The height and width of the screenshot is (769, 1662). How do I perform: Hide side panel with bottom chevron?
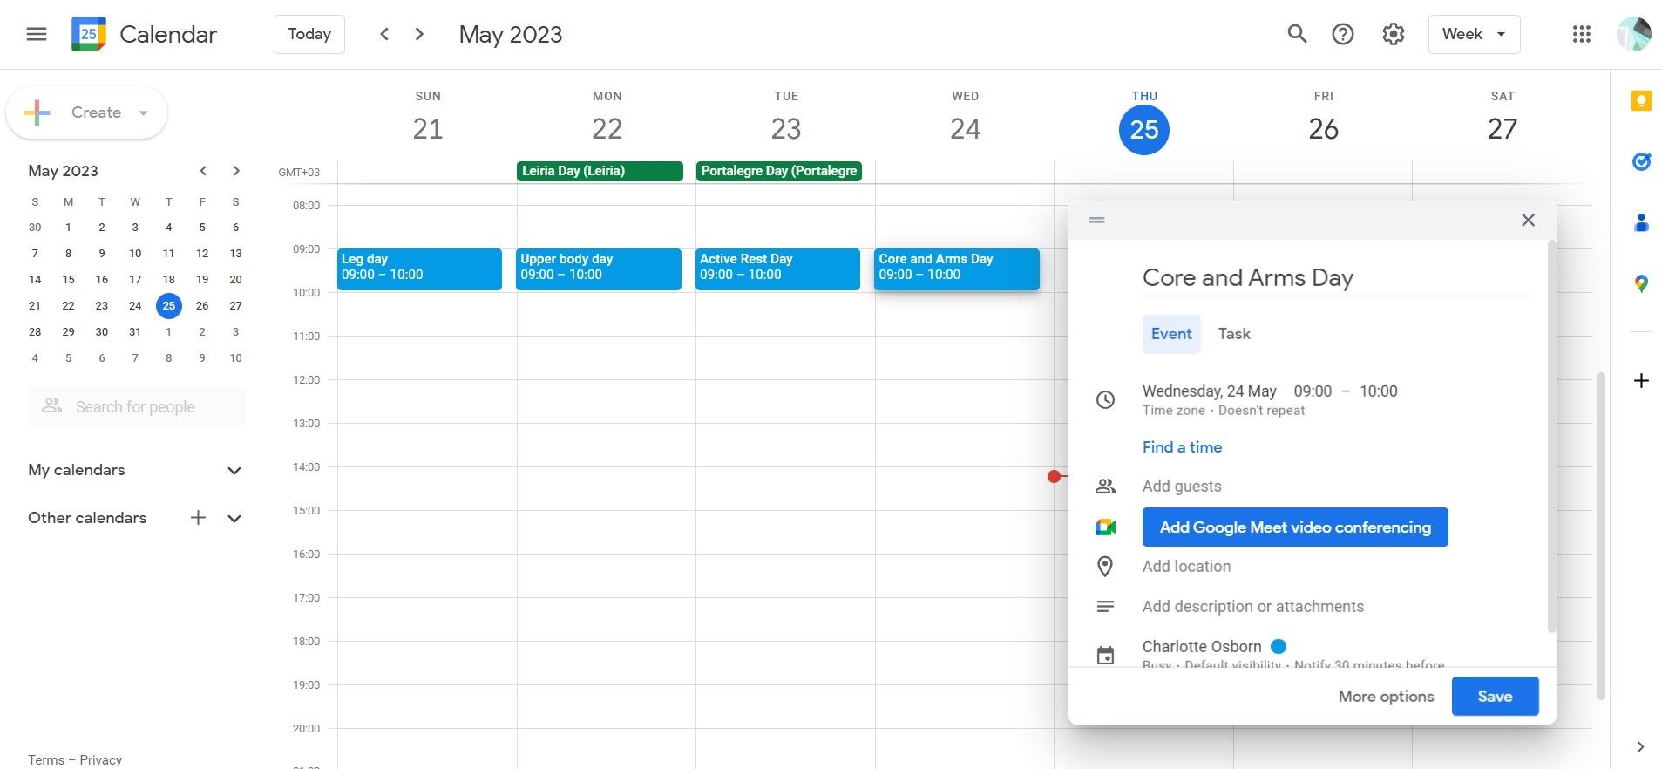click(x=1640, y=746)
